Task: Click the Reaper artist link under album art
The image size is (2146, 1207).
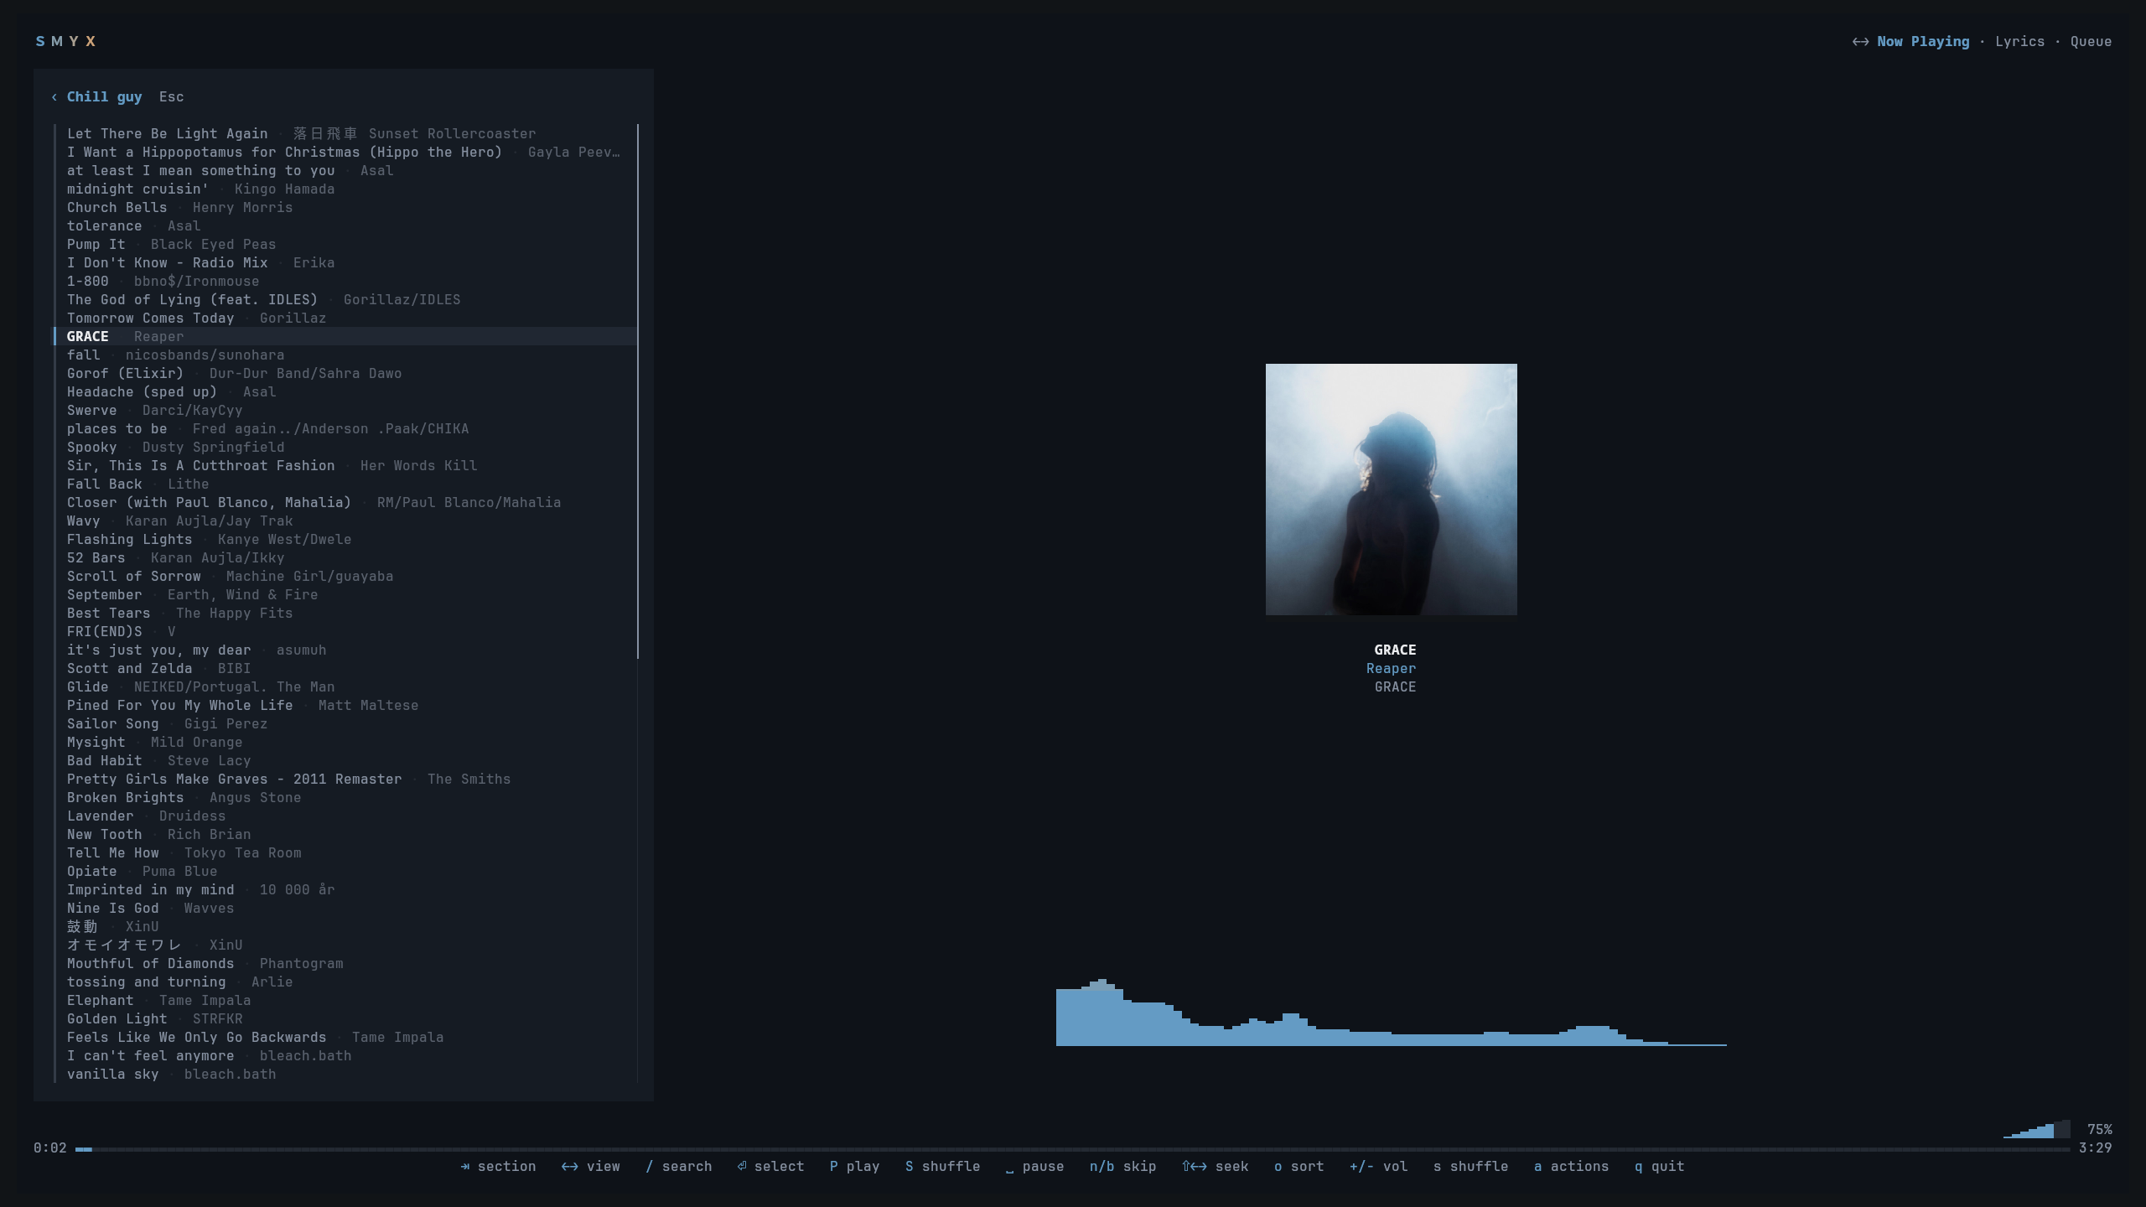Action: click(x=1391, y=669)
